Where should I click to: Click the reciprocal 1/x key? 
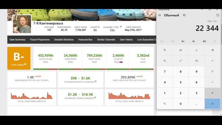165,61
